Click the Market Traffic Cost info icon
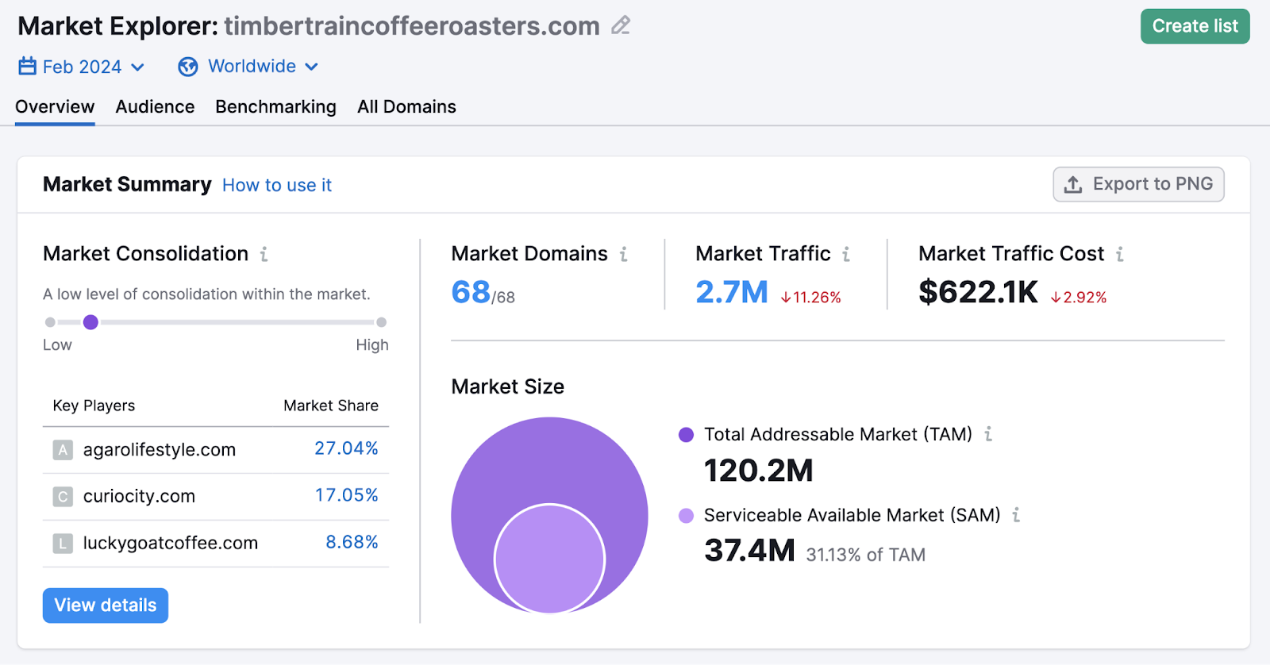 tap(1120, 254)
